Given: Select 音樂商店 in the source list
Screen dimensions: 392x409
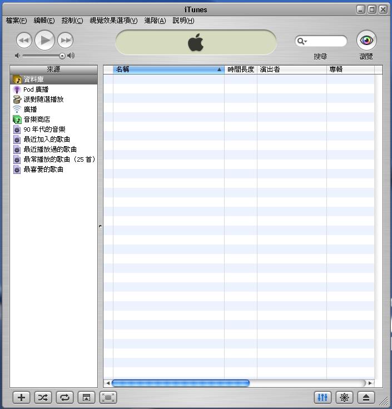Looking at the screenshot, I should pos(36,119).
